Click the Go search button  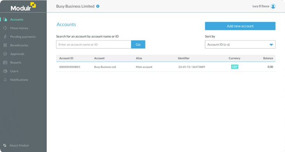(138, 44)
